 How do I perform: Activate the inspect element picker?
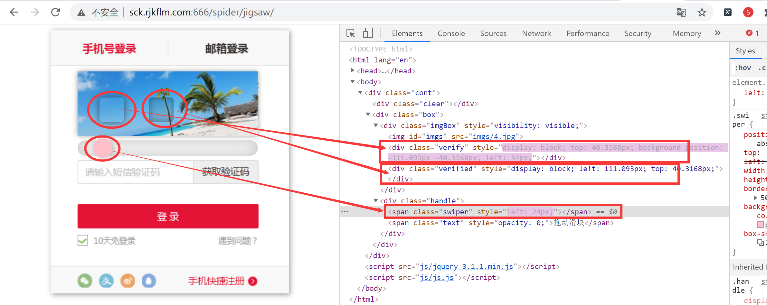click(x=351, y=33)
